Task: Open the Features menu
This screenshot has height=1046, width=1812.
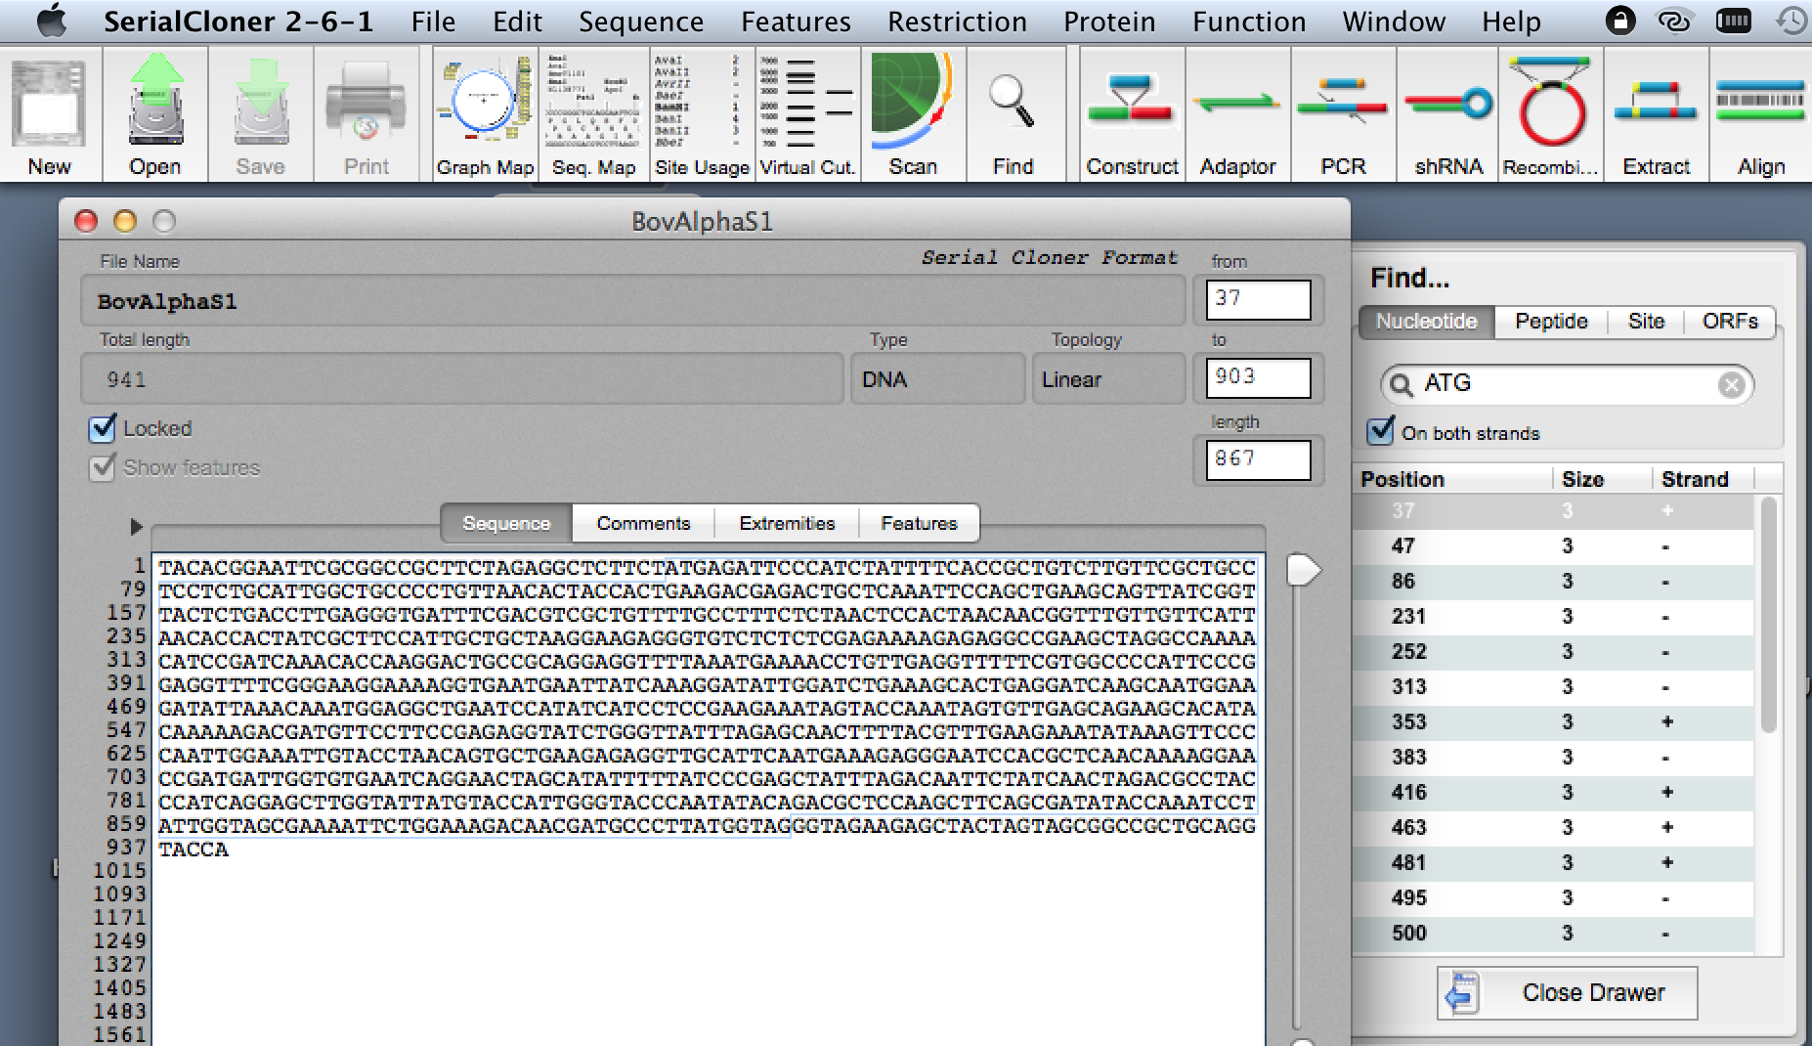Action: pos(796,22)
